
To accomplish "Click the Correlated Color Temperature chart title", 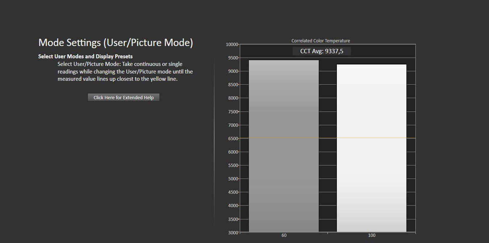I will pyautogui.click(x=321, y=41).
